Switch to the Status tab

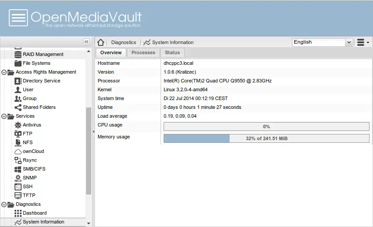pos(172,53)
